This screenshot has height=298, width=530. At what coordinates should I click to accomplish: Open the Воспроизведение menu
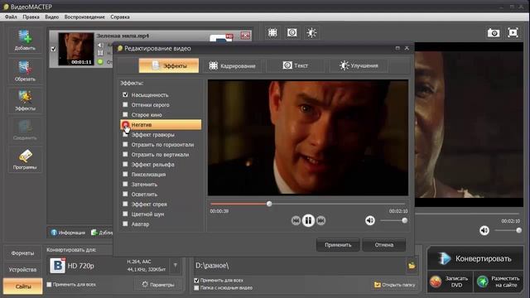tap(84, 17)
